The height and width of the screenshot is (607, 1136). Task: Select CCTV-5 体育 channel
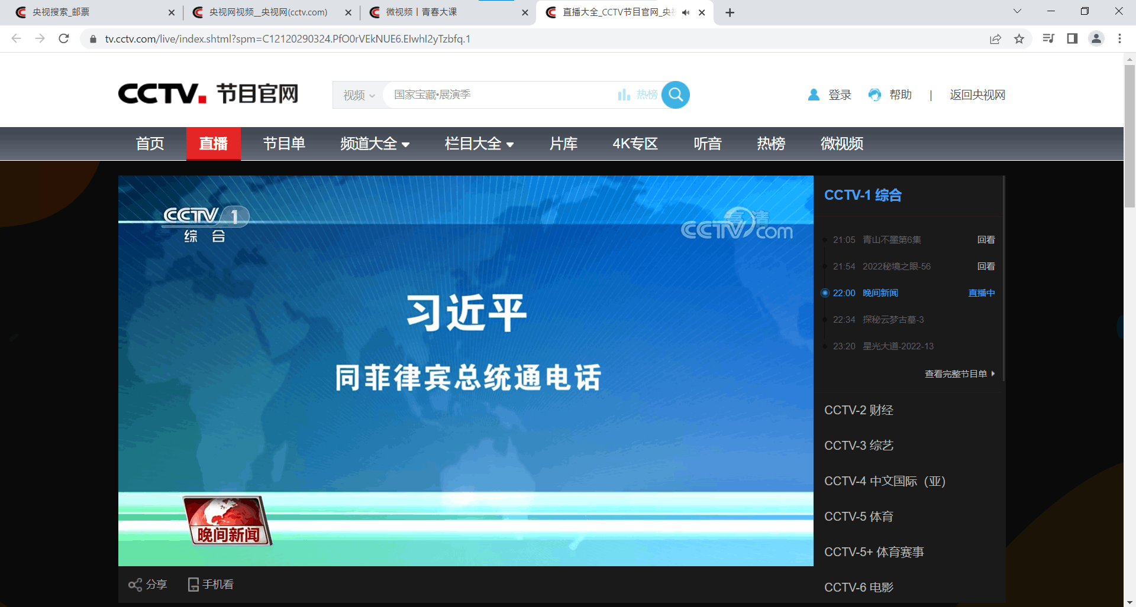tap(859, 517)
